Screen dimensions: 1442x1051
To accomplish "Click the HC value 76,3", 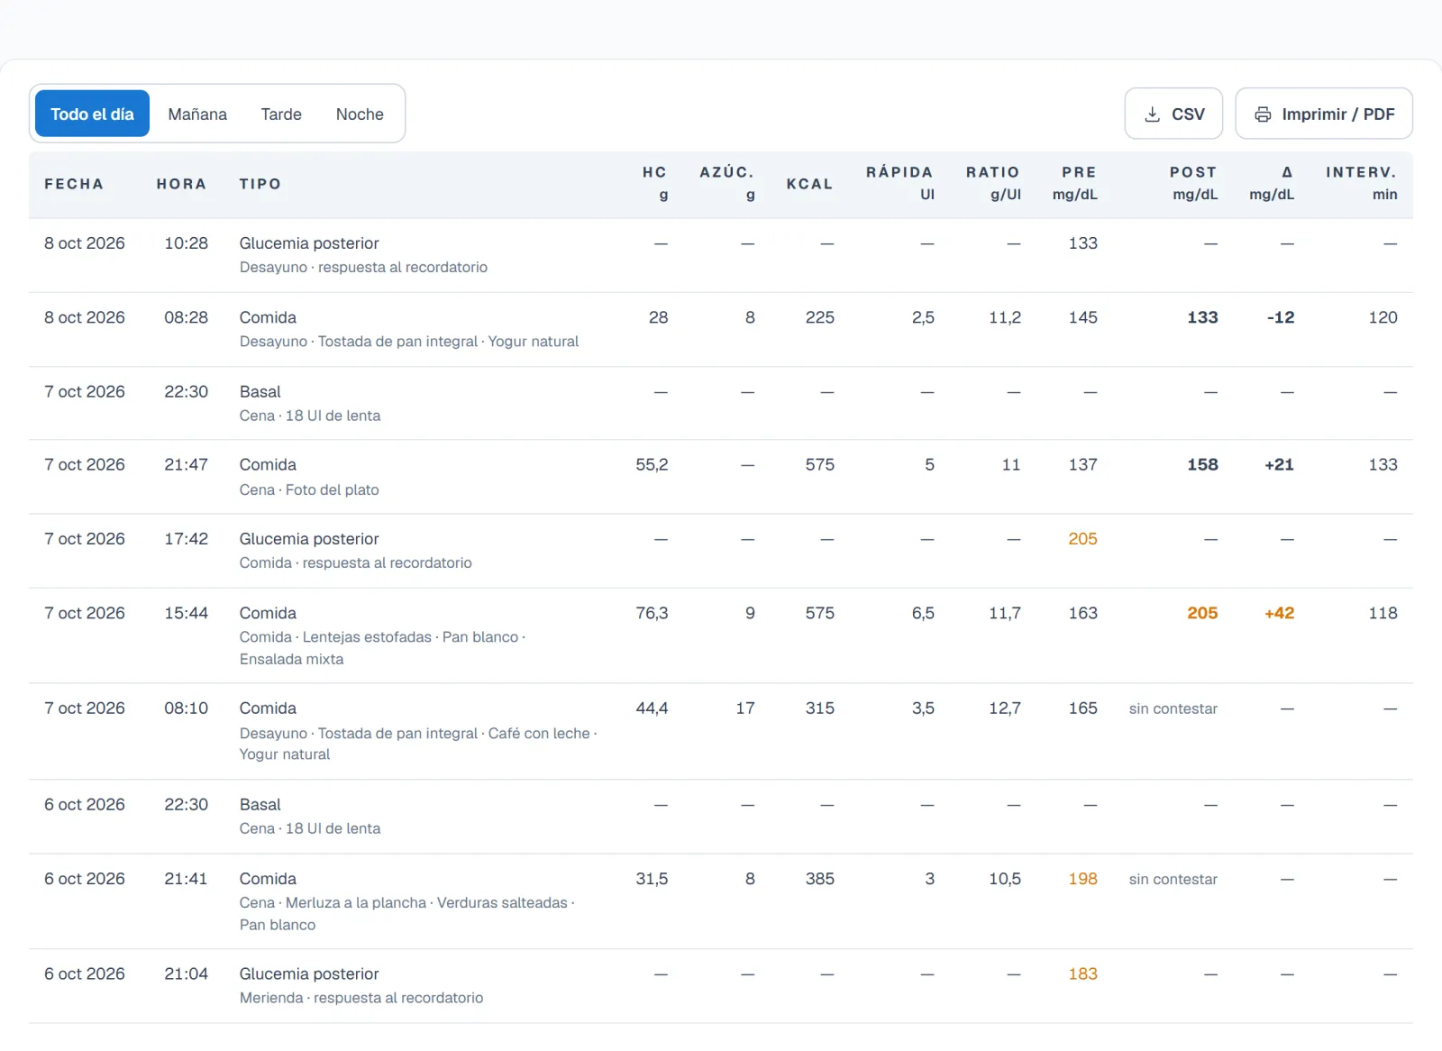I will click(652, 613).
